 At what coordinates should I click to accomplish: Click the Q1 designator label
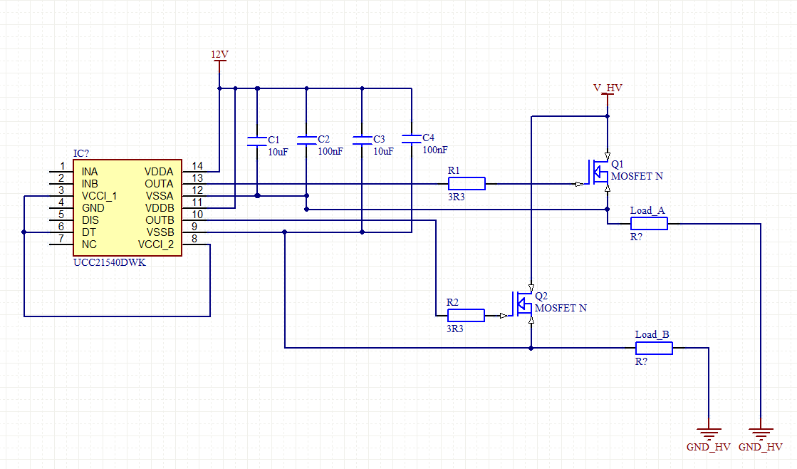(617, 165)
